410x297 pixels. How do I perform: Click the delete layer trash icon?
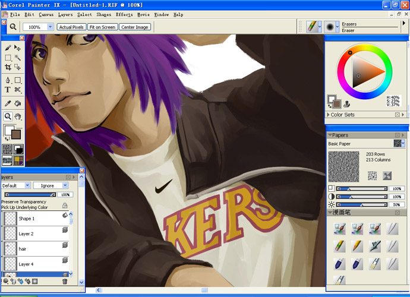[x=65, y=282]
